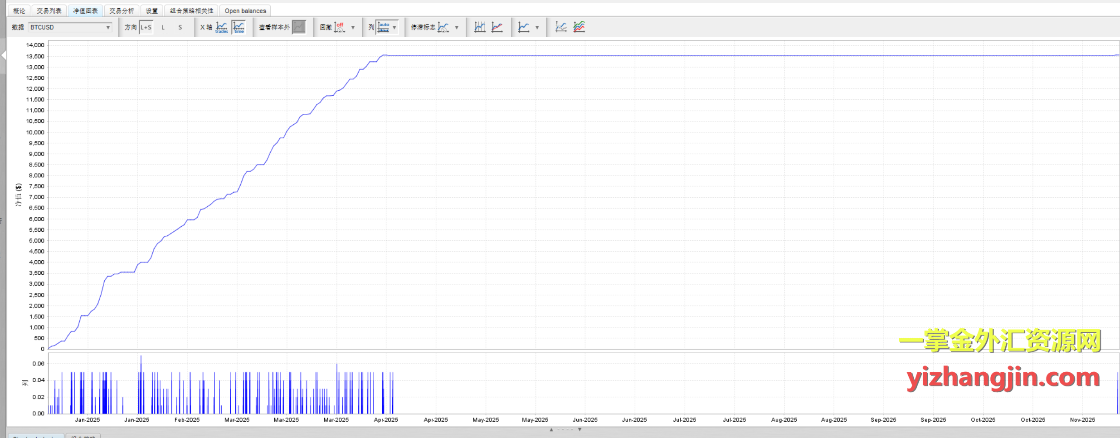The width and height of the screenshot is (1120, 438).
Task: Click the out-of-sample view icon
Action: coord(299,27)
